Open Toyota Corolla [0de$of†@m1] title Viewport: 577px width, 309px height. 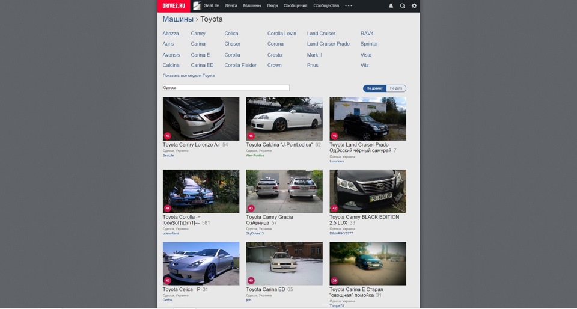[182, 220]
